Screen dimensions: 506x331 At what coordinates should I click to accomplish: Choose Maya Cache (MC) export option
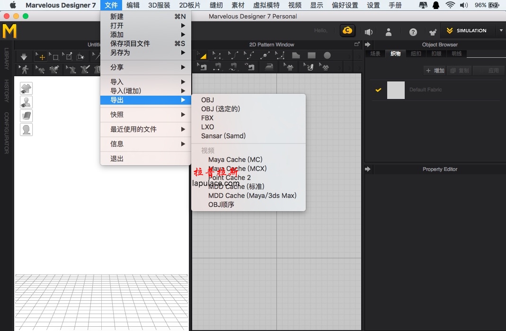pyautogui.click(x=249, y=160)
